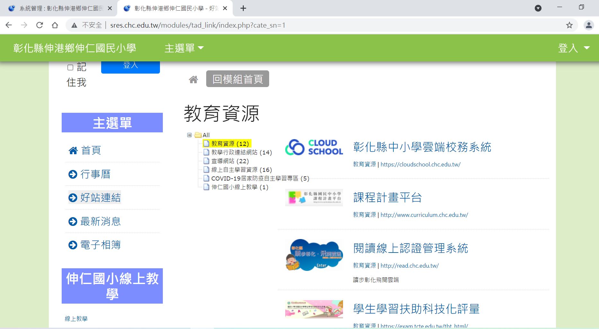Image resolution: width=599 pixels, height=329 pixels.
Task: Click the browser forward arrow
Action: coord(24,25)
